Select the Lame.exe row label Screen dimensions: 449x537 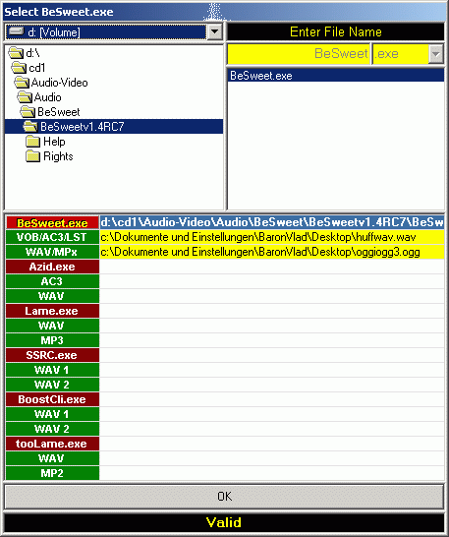point(52,311)
